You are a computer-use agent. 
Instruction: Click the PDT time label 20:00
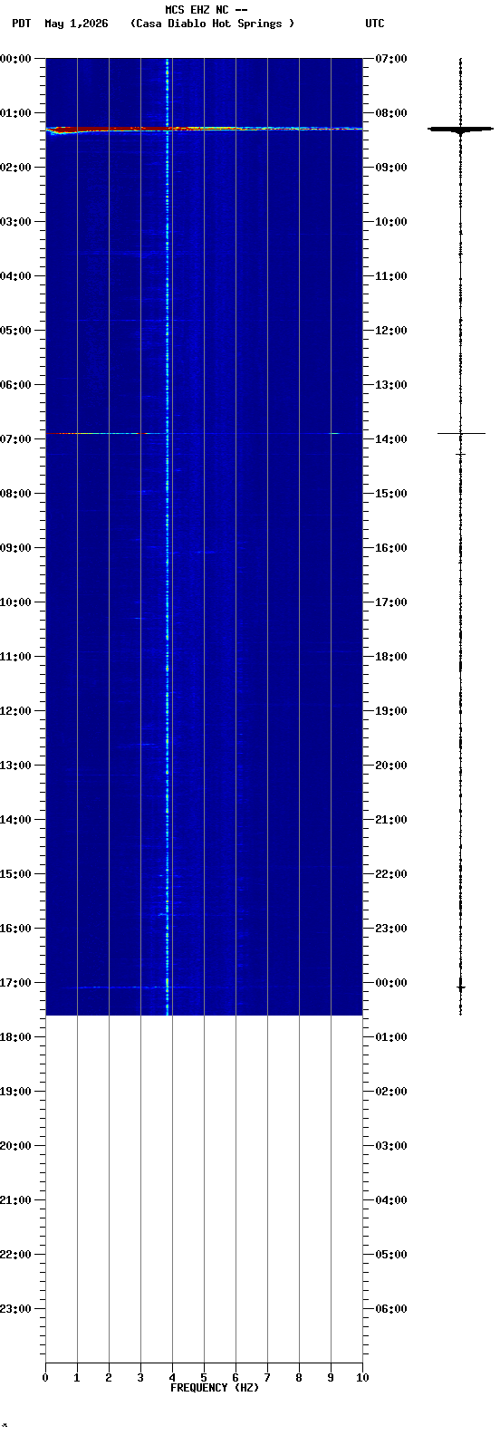click(15, 1146)
